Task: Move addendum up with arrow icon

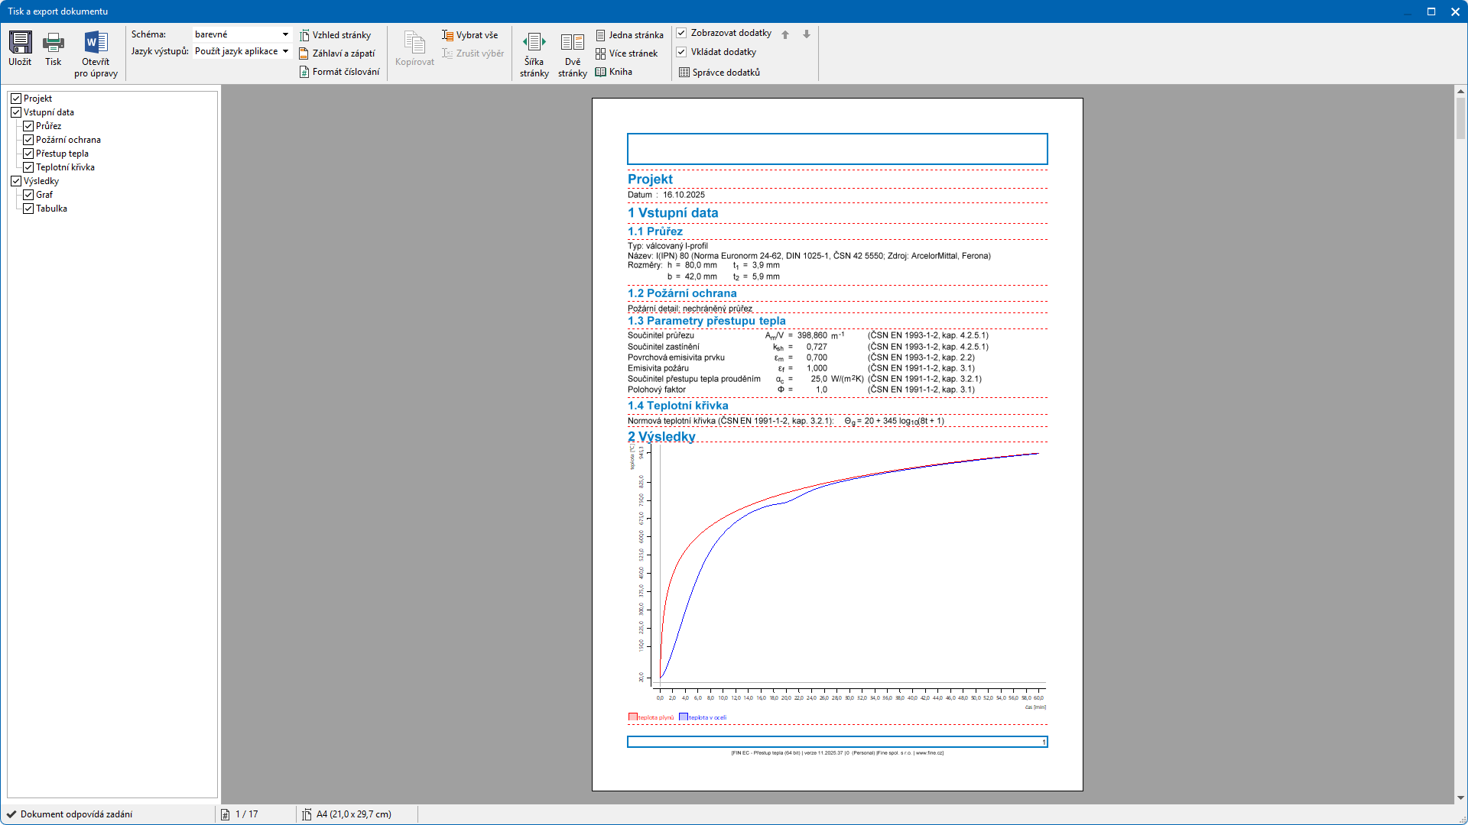Action: coord(785,34)
